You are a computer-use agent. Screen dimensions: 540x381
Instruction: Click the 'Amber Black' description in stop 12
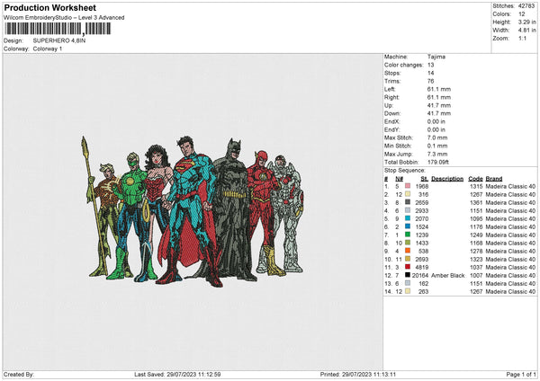click(x=447, y=275)
